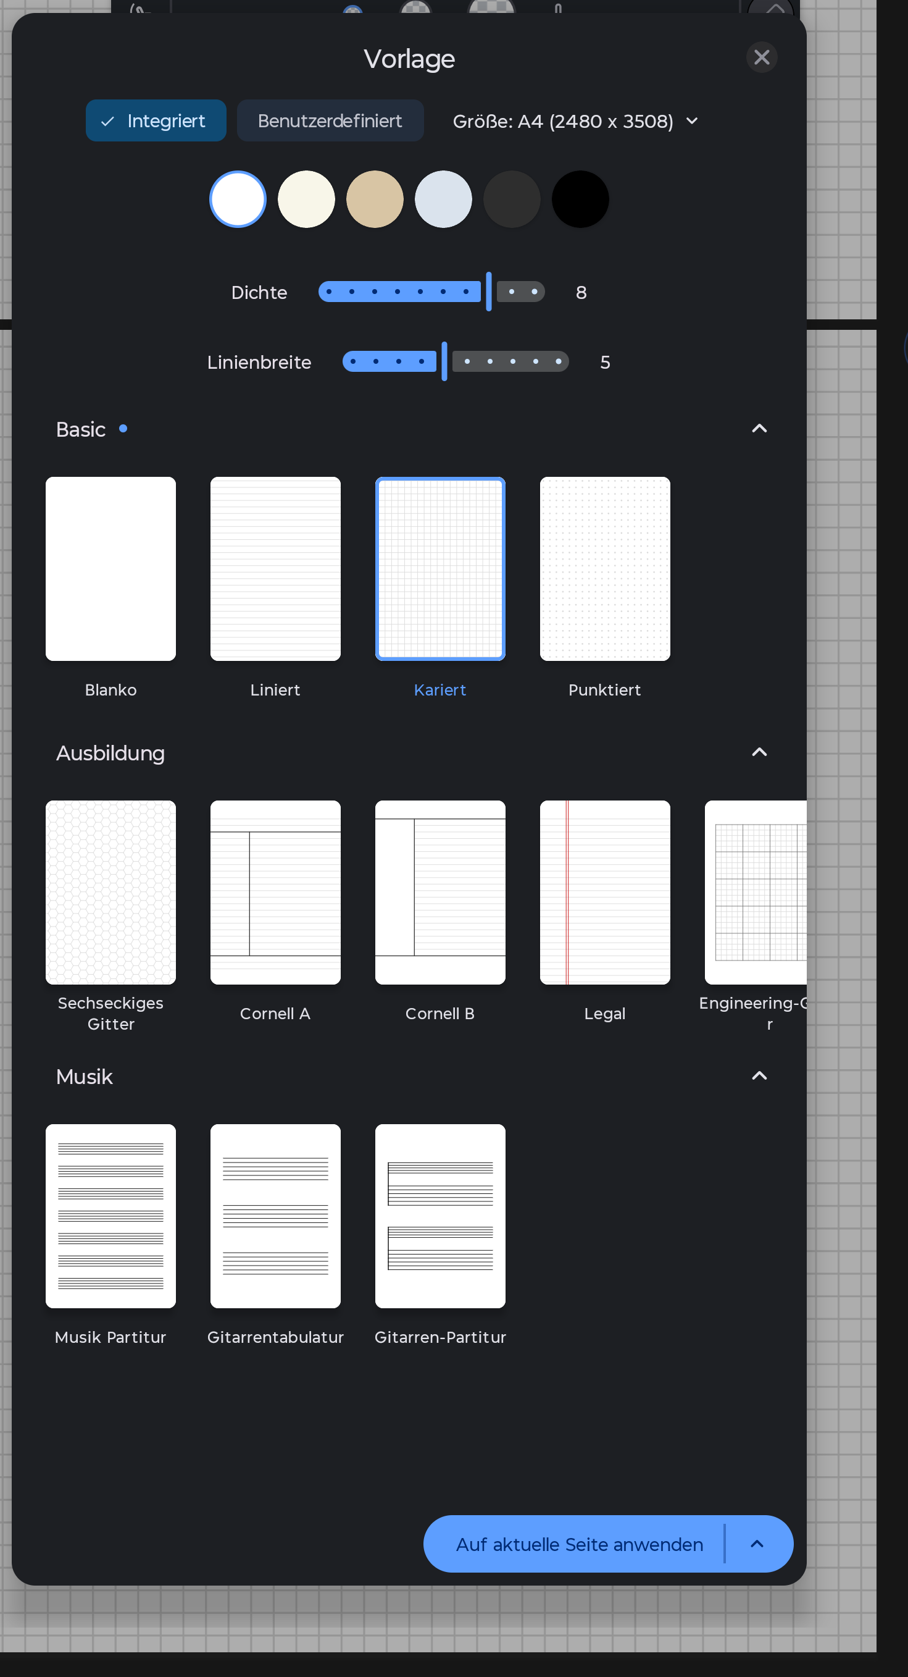The height and width of the screenshot is (1677, 908).
Task: Click the Musik section heading
Action: tap(85, 1077)
